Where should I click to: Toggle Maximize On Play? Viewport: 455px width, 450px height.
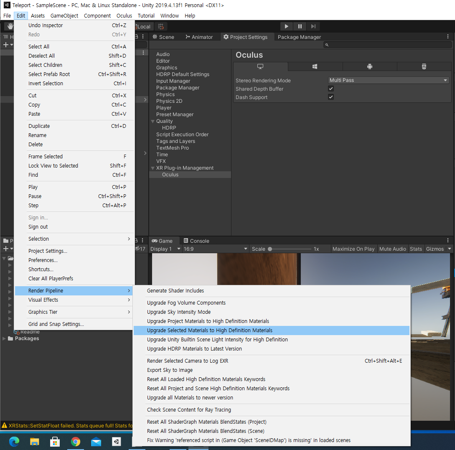tap(353, 249)
